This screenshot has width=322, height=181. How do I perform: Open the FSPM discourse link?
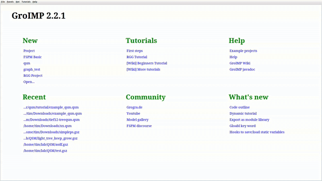point(139,126)
